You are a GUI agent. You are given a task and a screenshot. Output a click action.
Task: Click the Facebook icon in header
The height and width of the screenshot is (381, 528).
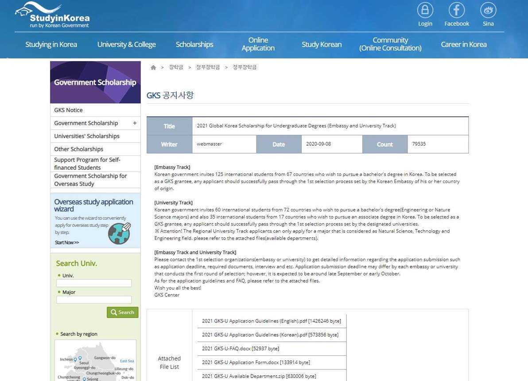tap(456, 10)
